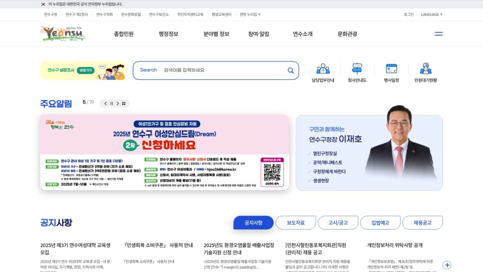Click the search magnifier icon
483x272 pixels.
pyautogui.click(x=291, y=70)
